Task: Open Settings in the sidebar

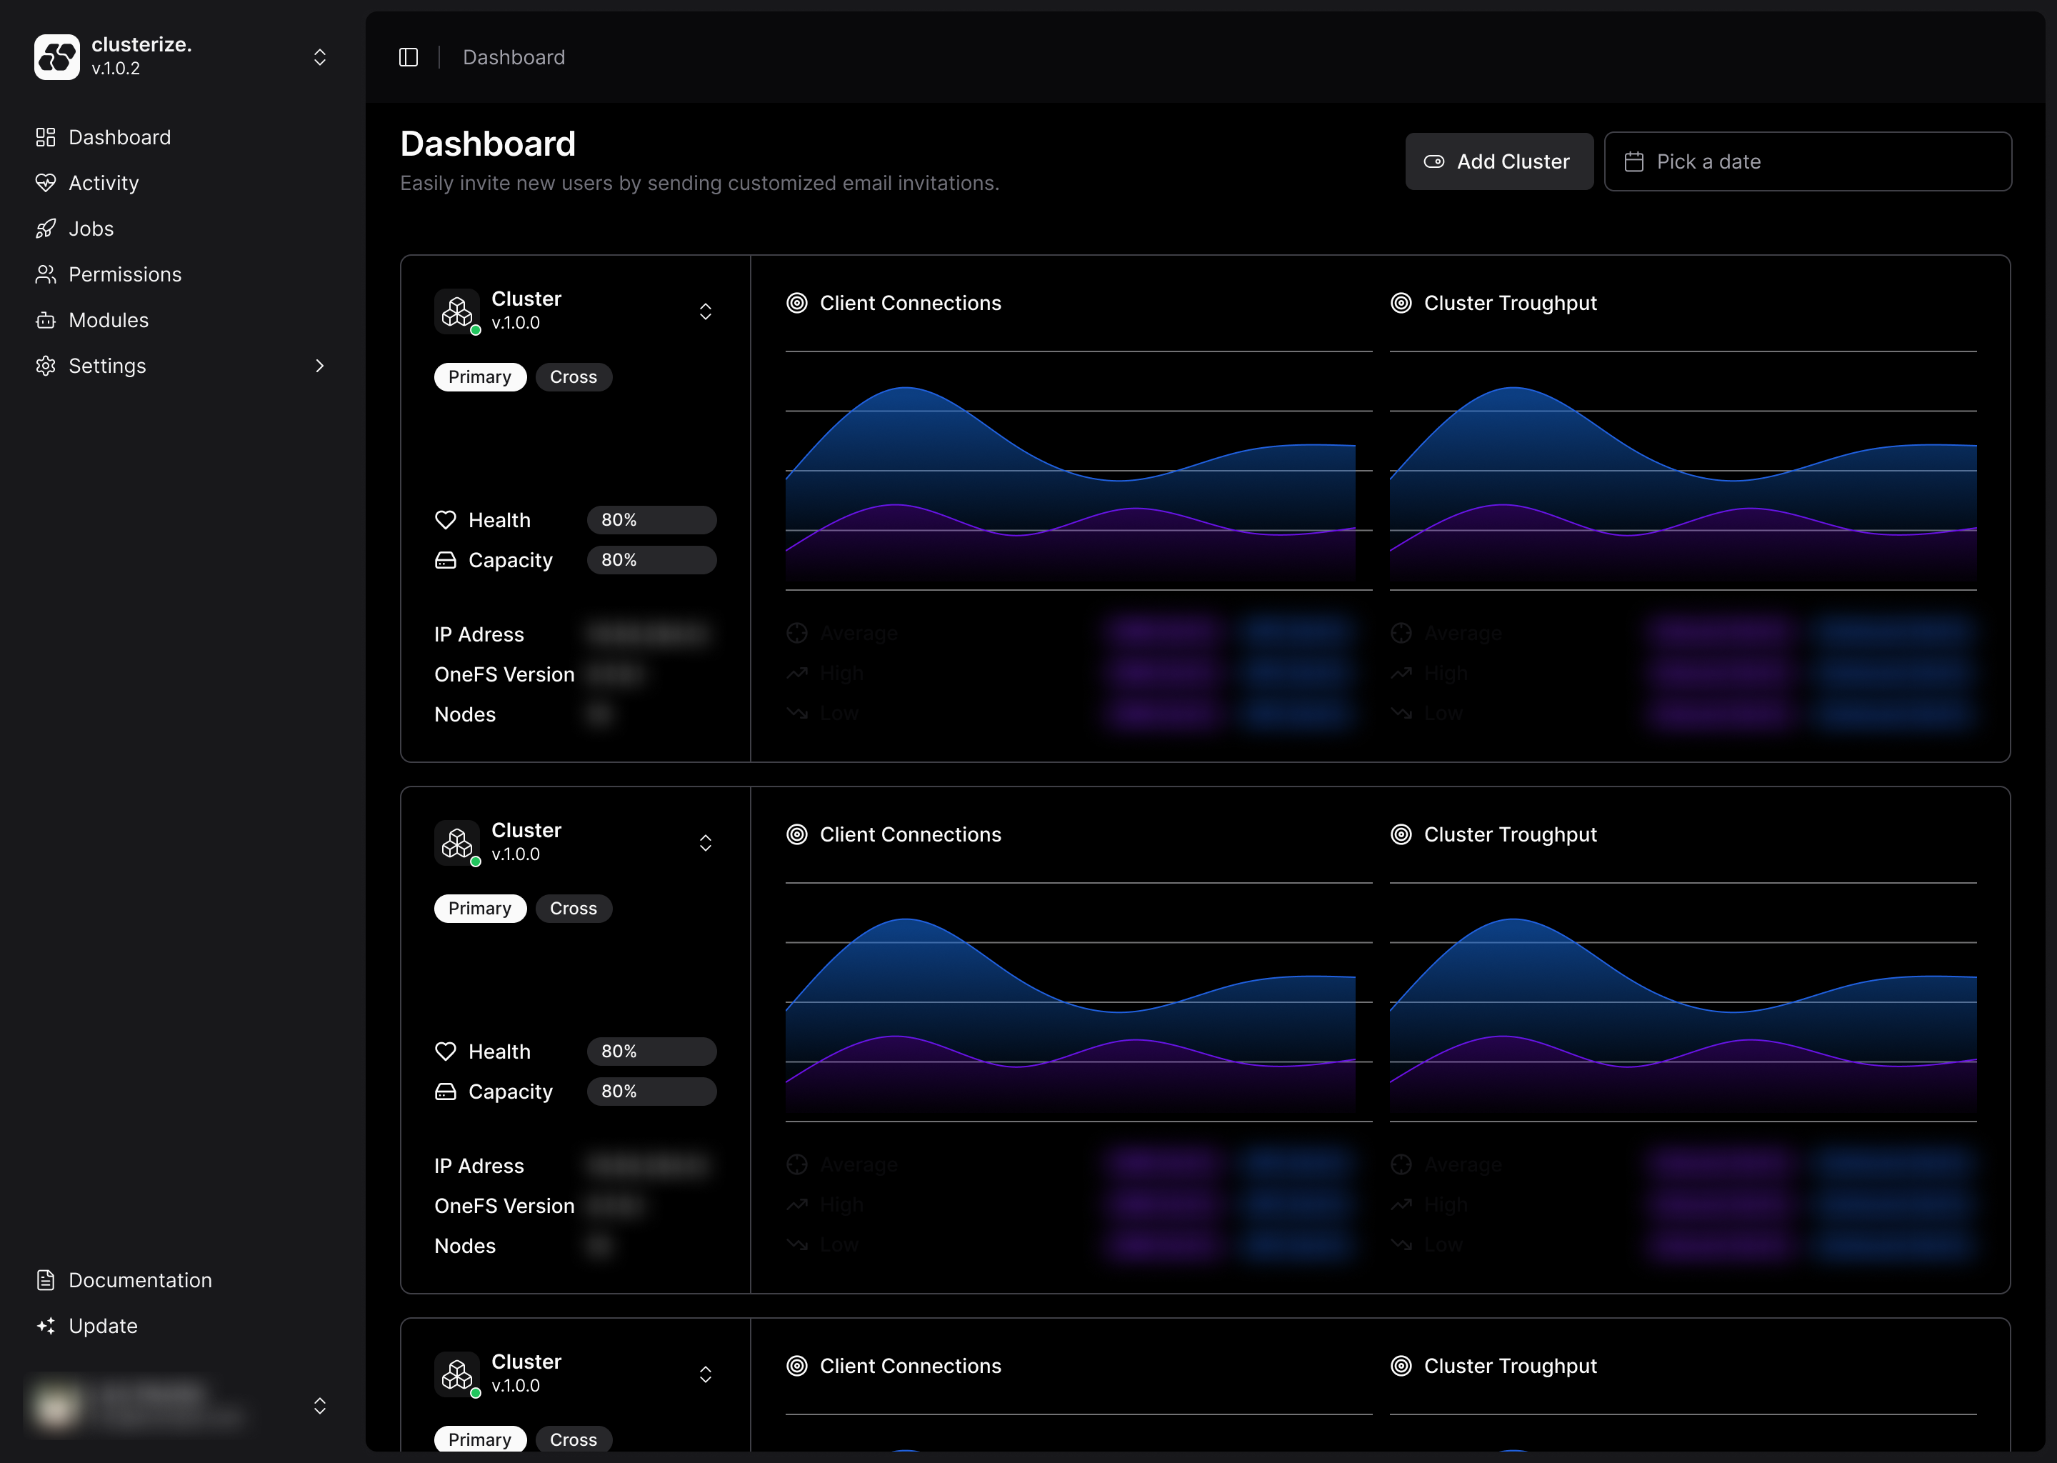Action: (183, 366)
